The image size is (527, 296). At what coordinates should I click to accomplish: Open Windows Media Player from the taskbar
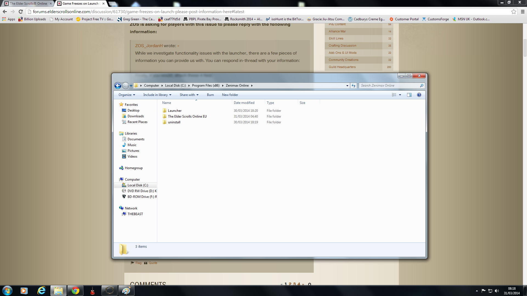pos(24,291)
